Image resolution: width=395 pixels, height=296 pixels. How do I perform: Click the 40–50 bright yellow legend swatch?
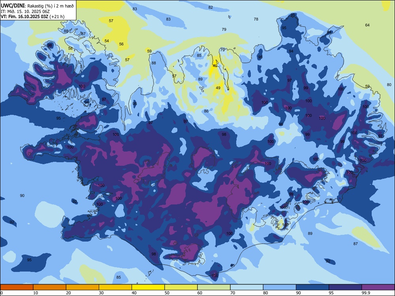148,287
